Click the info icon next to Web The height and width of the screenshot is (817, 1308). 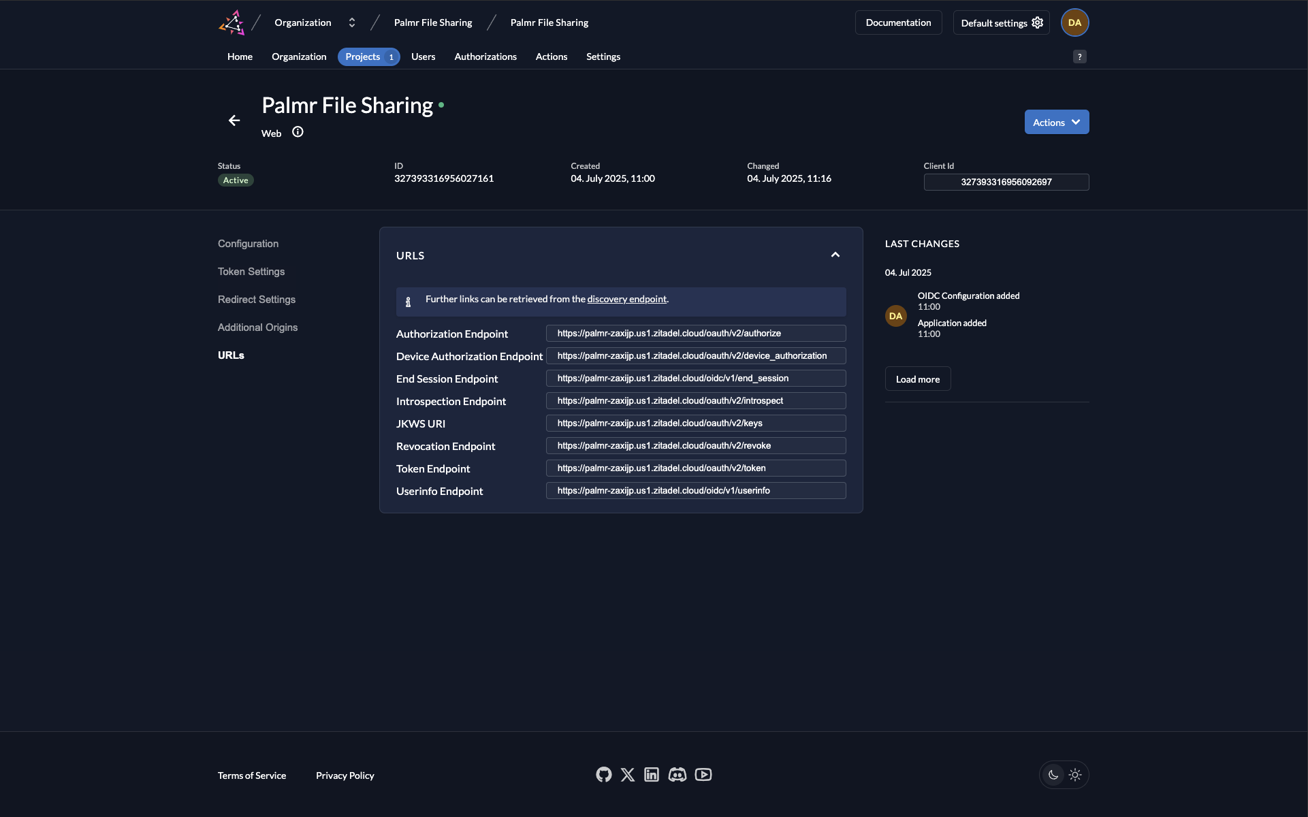pos(298,132)
